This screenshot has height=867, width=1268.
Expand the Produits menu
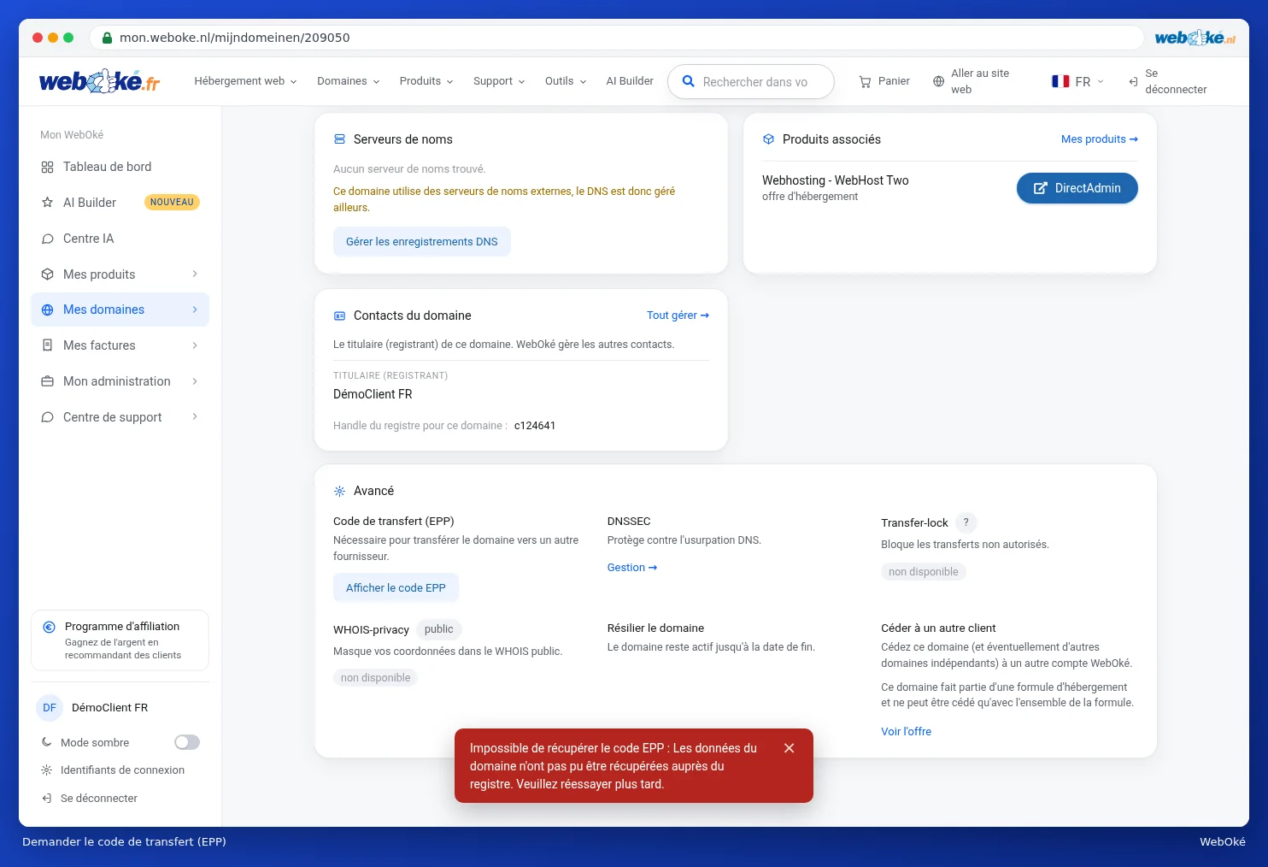426,81
